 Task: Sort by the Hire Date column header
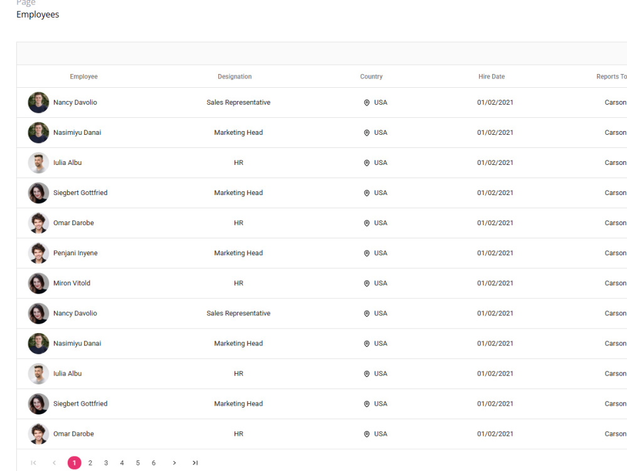[492, 77]
